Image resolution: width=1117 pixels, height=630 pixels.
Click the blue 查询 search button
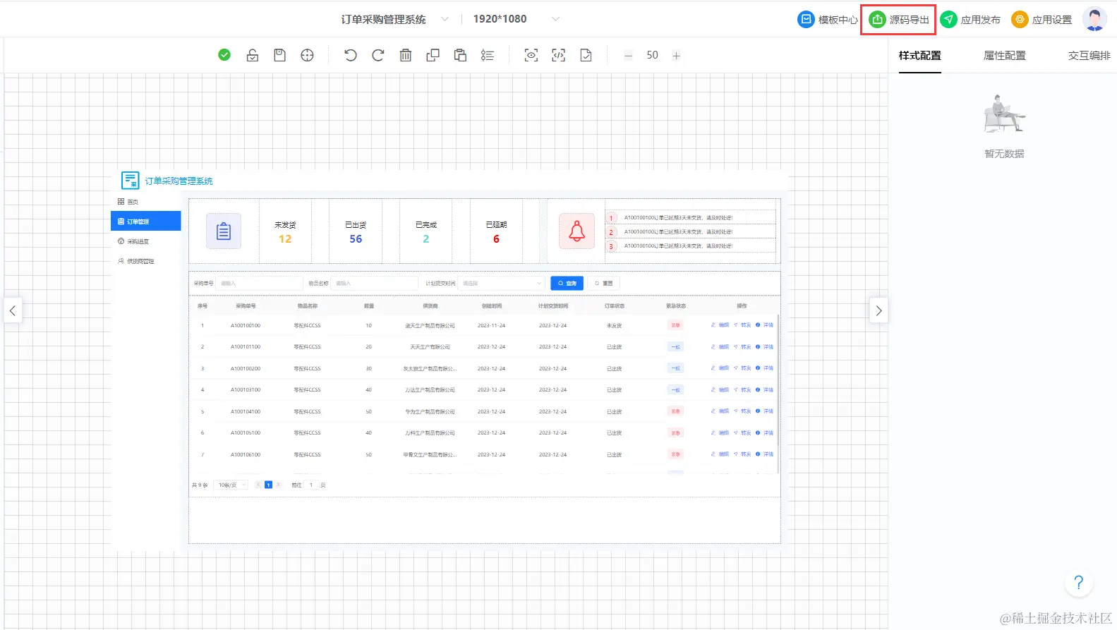point(567,283)
